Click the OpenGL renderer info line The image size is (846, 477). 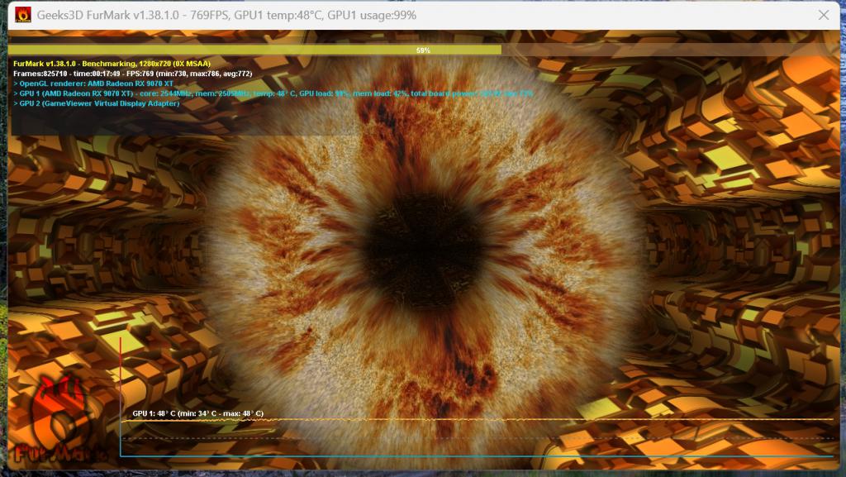pyautogui.click(x=93, y=83)
